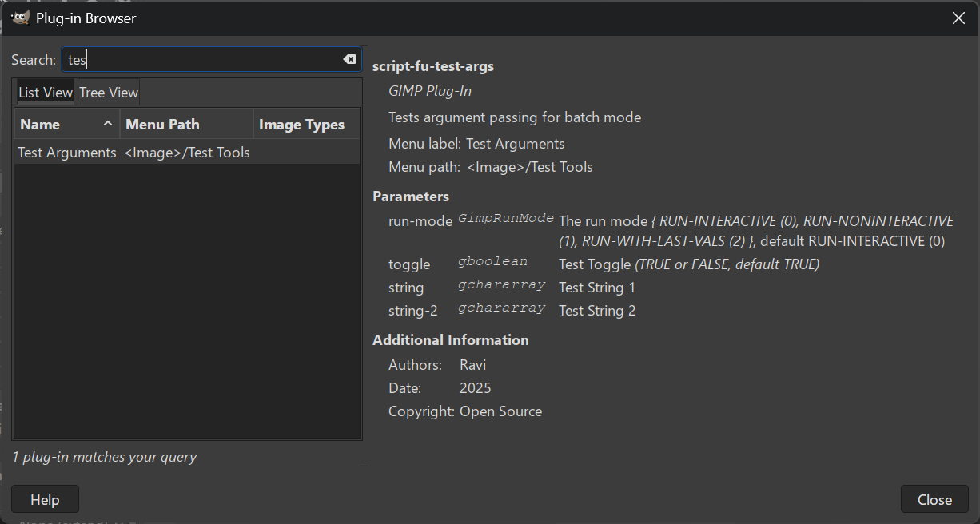Sort by the Menu Path column header
This screenshot has height=524, width=980.
click(x=163, y=125)
